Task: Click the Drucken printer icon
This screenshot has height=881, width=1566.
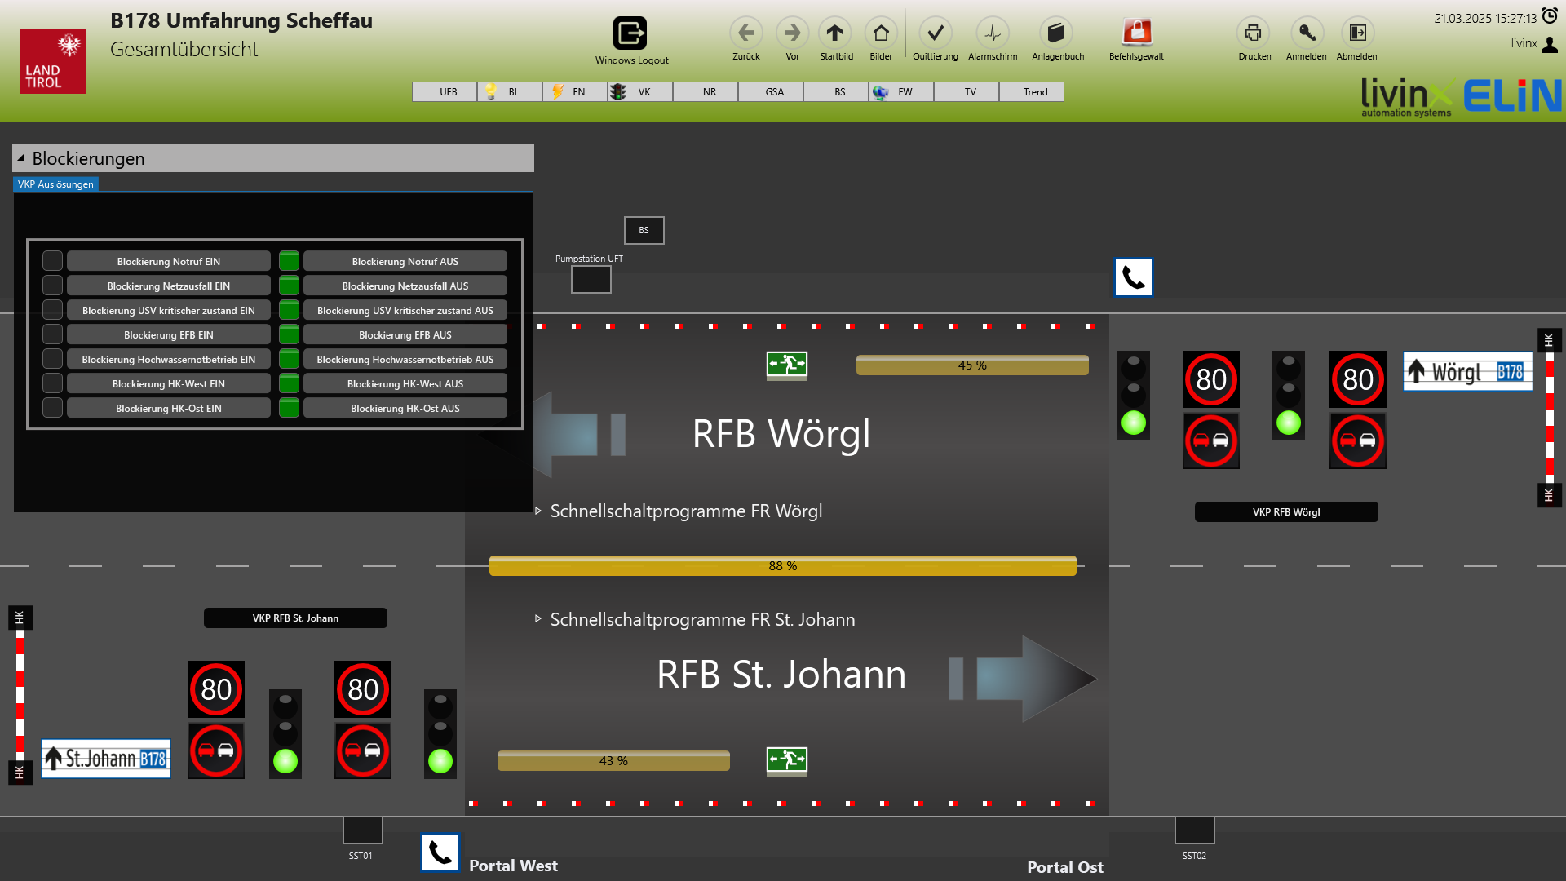Action: click(1253, 33)
